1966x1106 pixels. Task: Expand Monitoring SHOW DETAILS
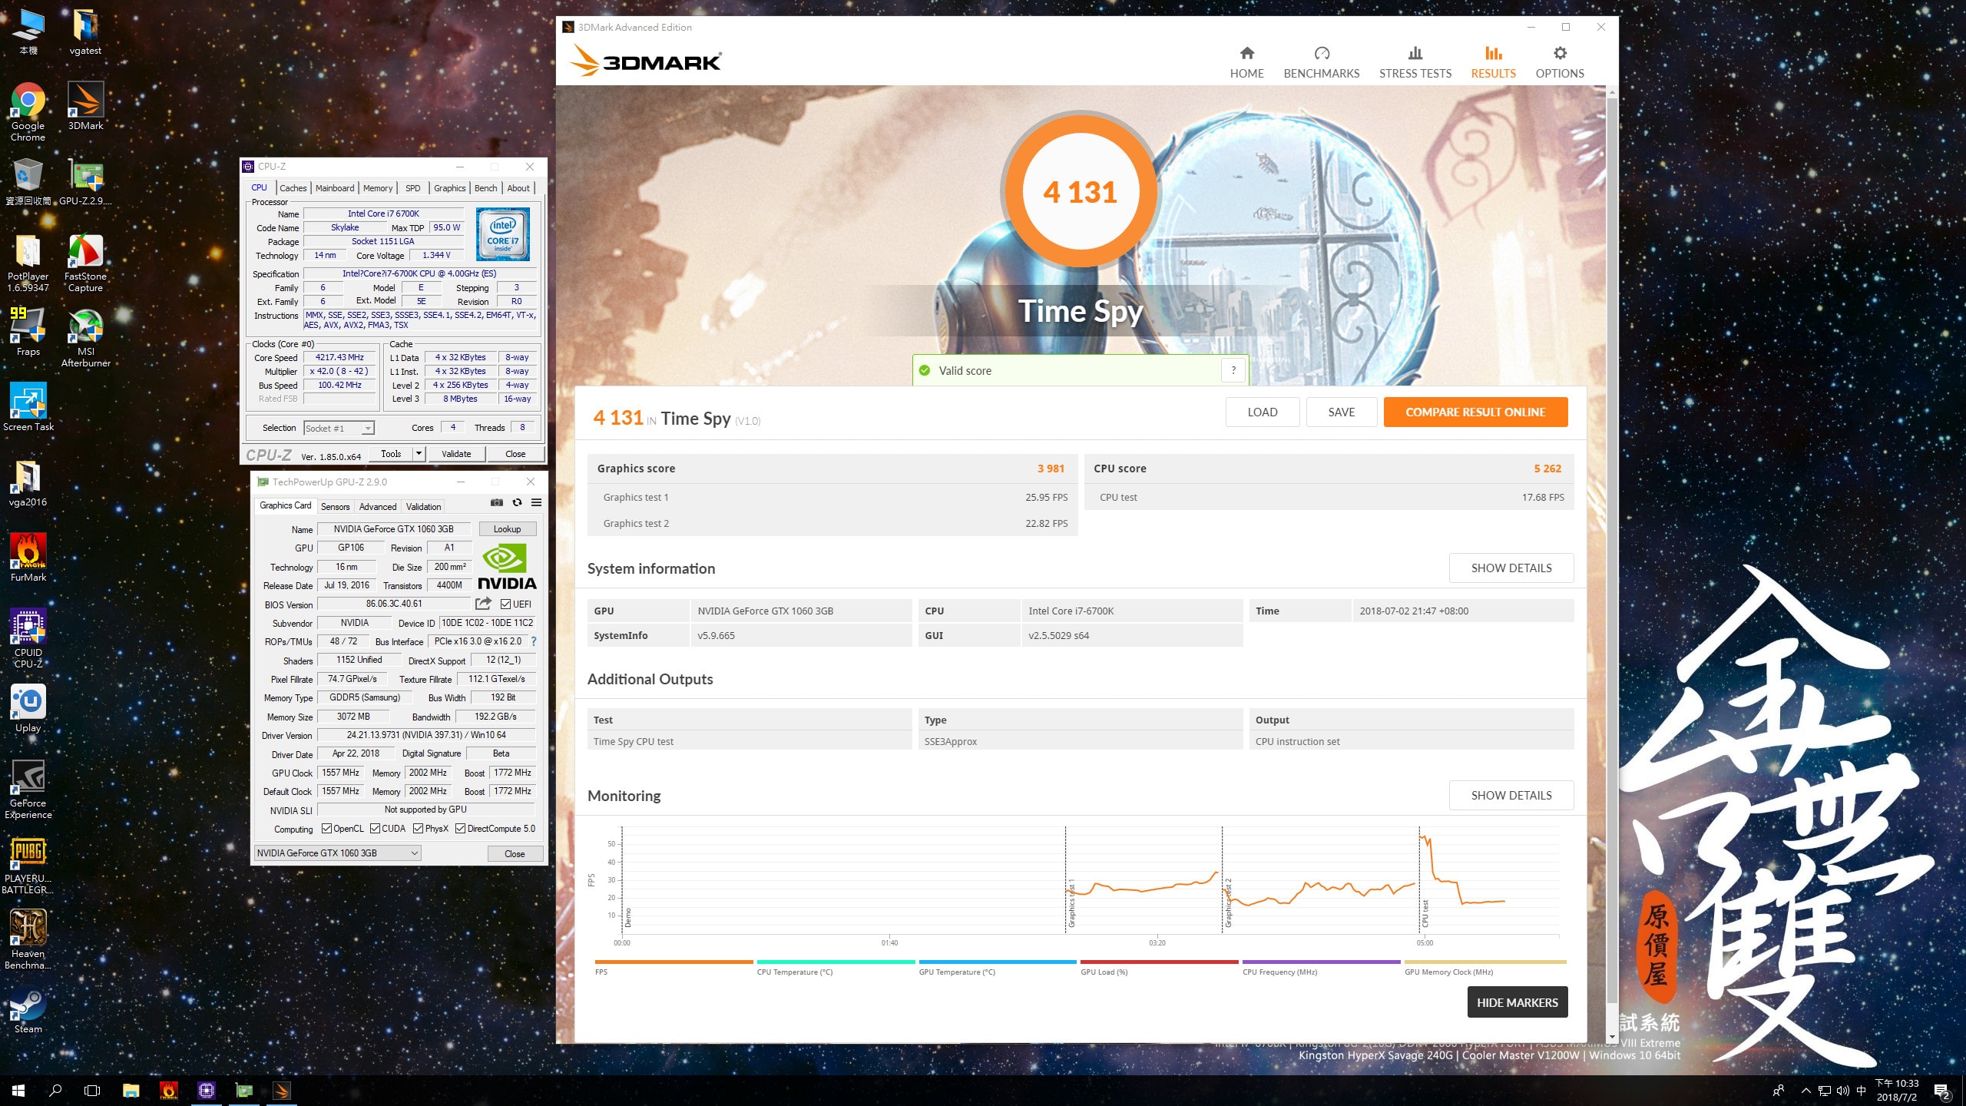[x=1511, y=795]
